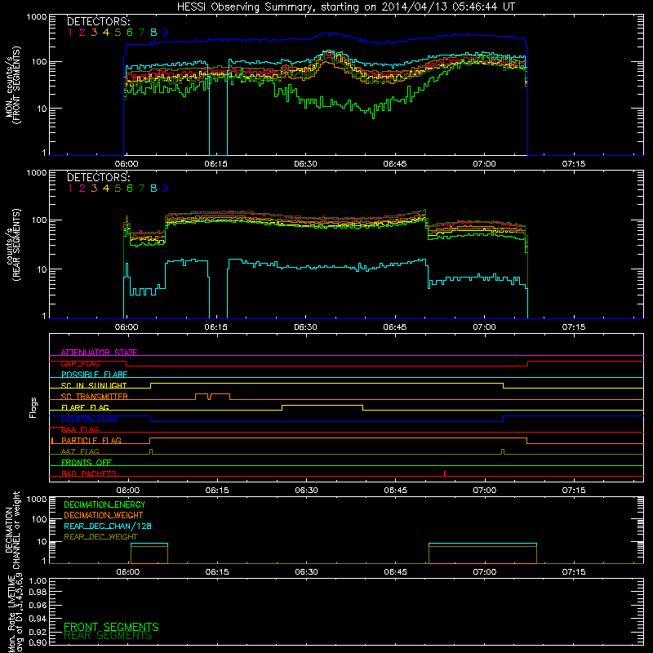Click the 1000 y-axis value of front segments plot
Image resolution: width=653 pixels, height=653 pixels.
click(x=36, y=17)
